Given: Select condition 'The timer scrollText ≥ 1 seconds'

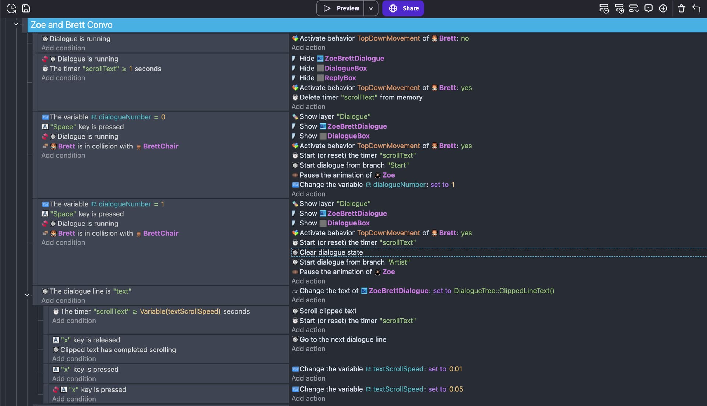Looking at the screenshot, I should pyautogui.click(x=102, y=69).
